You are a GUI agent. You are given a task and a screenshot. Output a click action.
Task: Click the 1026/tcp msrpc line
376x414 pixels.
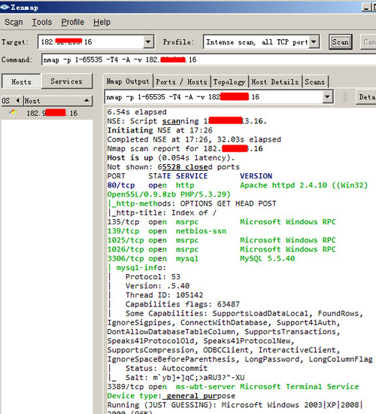[221, 249]
